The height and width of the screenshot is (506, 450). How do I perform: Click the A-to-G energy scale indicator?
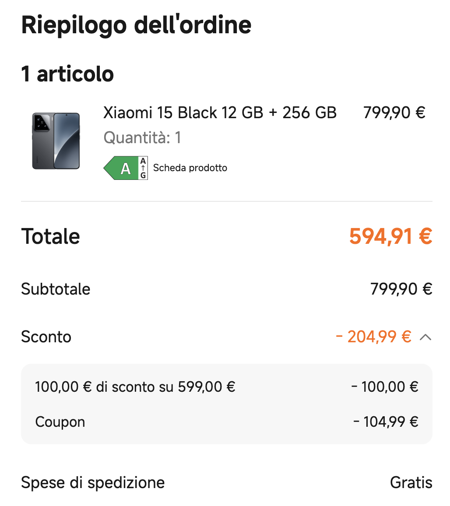[x=143, y=168]
